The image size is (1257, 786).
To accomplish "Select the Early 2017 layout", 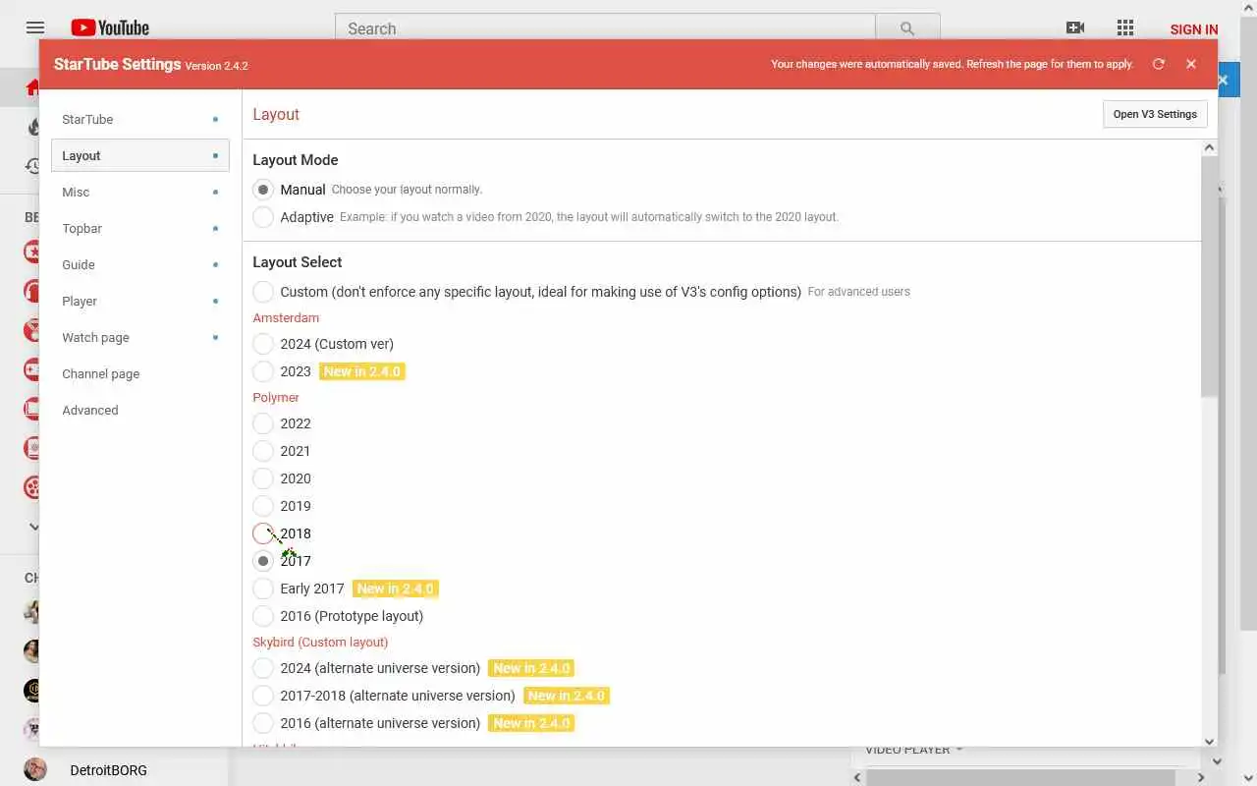I will [263, 589].
